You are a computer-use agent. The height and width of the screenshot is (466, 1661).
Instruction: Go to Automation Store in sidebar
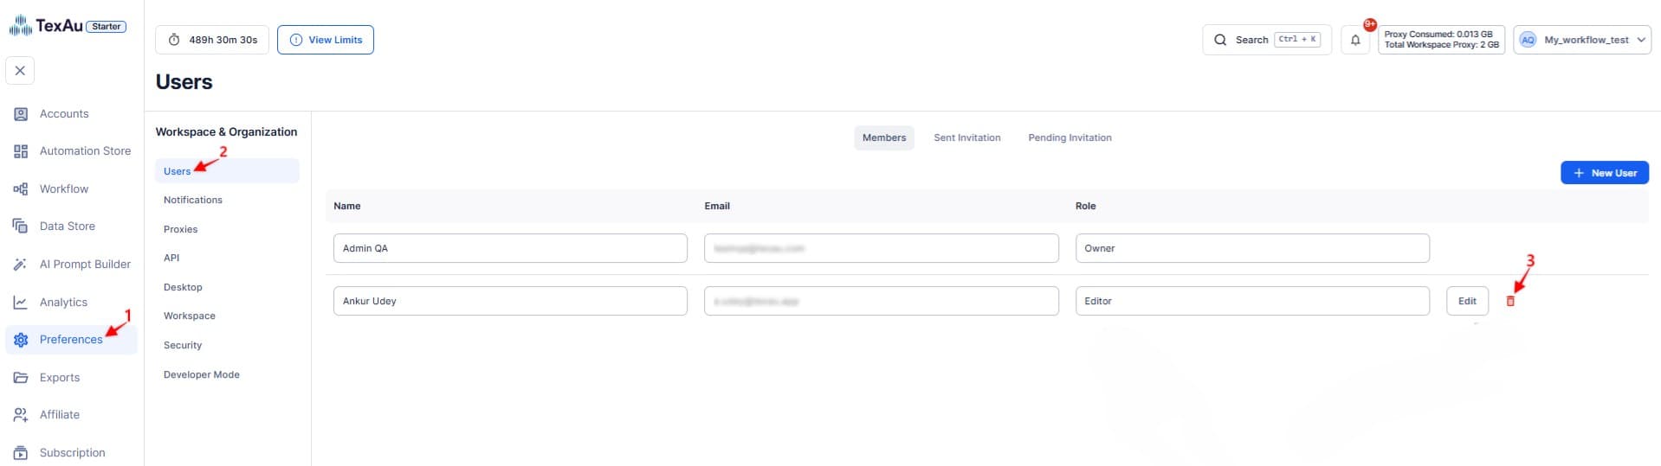[84, 151]
